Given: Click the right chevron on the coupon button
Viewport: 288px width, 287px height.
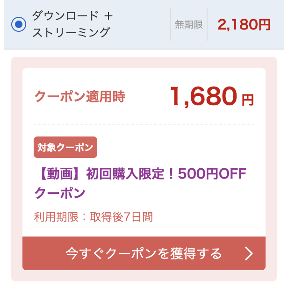Looking at the screenshot, I should [249, 253].
